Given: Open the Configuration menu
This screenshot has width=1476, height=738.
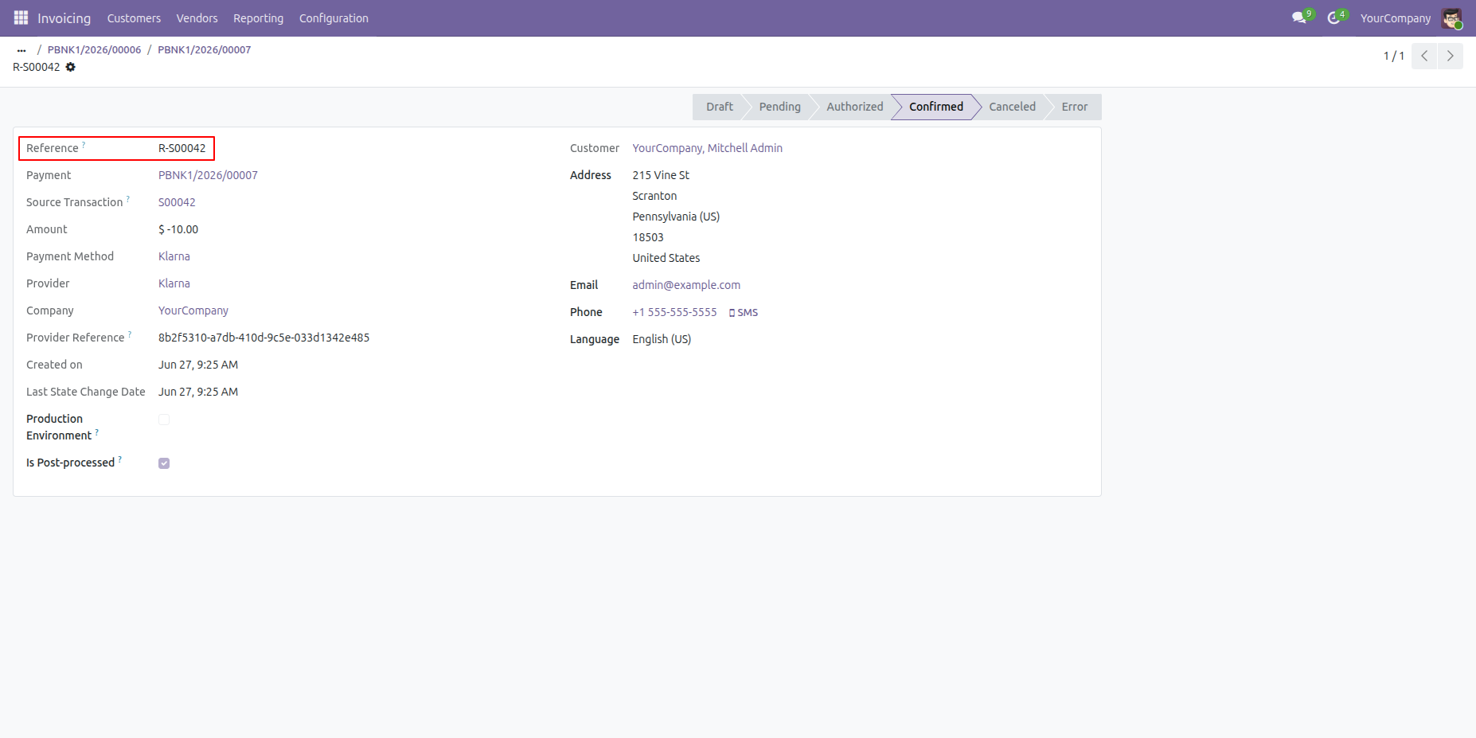Looking at the screenshot, I should pos(334,18).
